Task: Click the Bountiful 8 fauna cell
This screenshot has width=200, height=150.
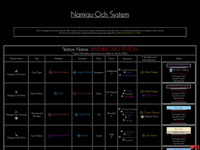Action: (111, 114)
